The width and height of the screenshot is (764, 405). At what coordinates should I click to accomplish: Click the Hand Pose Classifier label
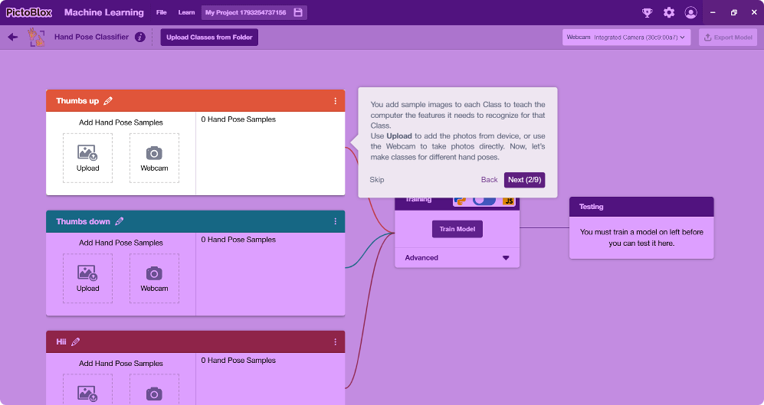(92, 37)
